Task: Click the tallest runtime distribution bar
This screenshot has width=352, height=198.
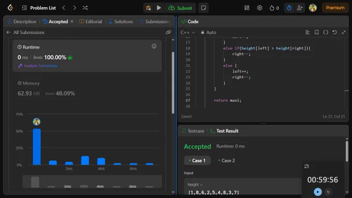Action: [37, 147]
